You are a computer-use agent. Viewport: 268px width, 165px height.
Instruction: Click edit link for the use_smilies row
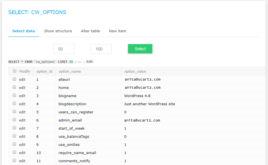(22, 145)
